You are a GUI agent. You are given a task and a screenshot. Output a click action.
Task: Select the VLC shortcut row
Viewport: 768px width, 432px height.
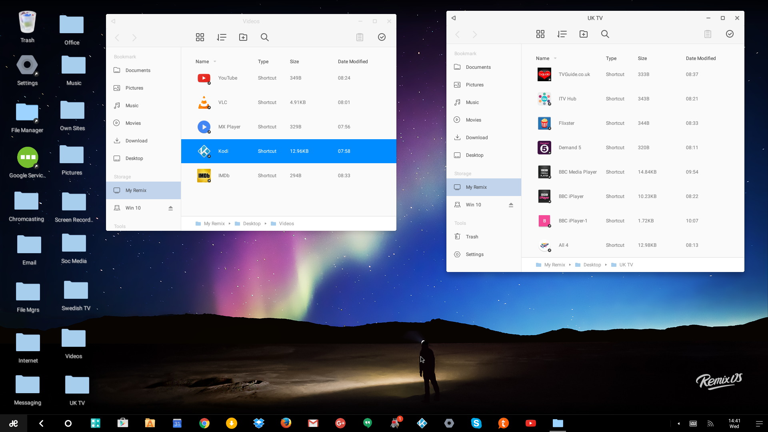pos(289,102)
